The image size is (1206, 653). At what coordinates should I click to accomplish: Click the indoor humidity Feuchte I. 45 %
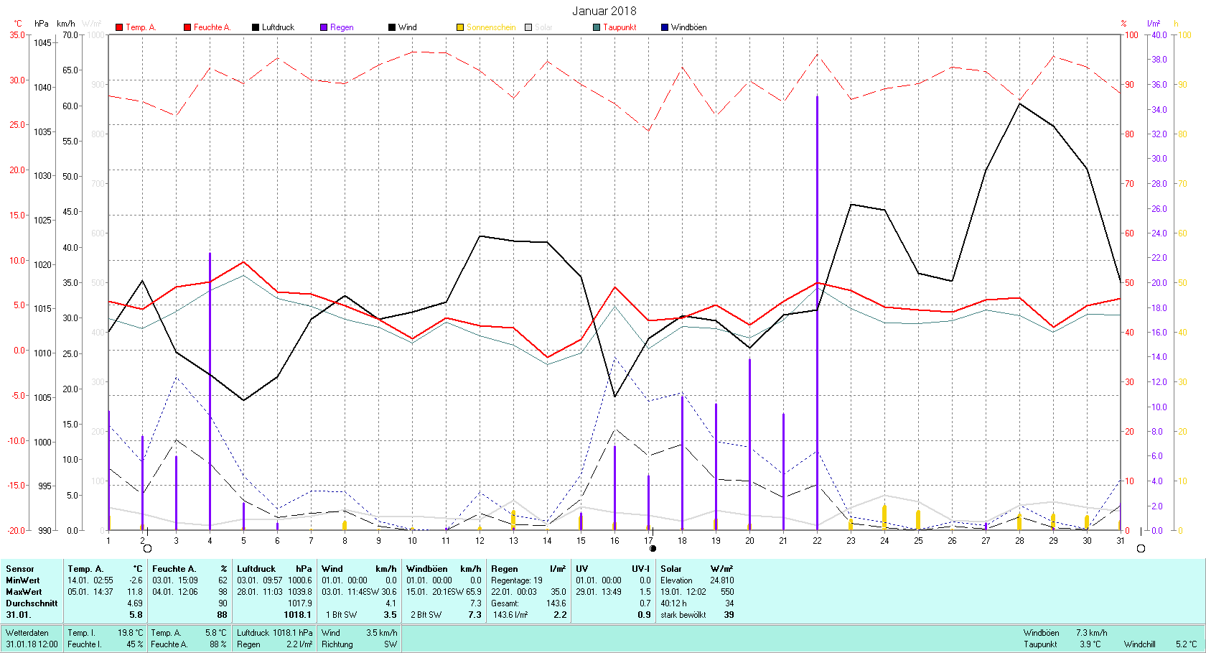(106, 644)
